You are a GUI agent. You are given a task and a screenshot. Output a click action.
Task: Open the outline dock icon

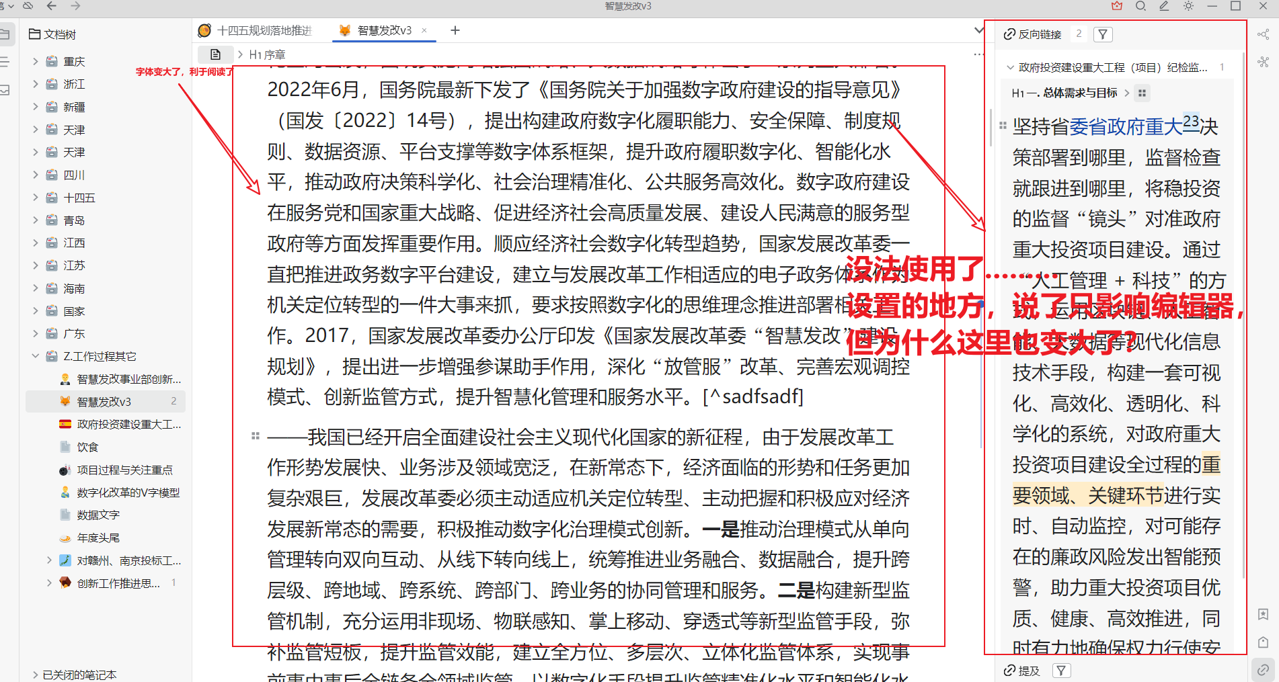[5, 62]
